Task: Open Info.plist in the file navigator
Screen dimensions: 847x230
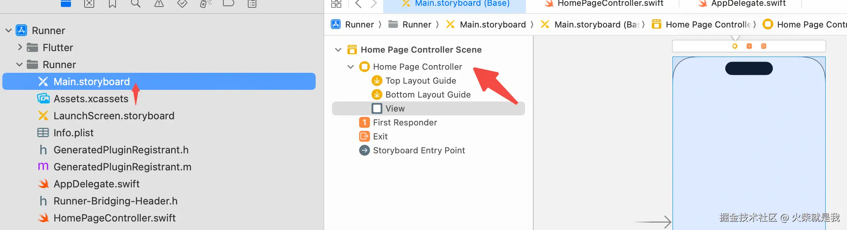Action: pos(73,133)
